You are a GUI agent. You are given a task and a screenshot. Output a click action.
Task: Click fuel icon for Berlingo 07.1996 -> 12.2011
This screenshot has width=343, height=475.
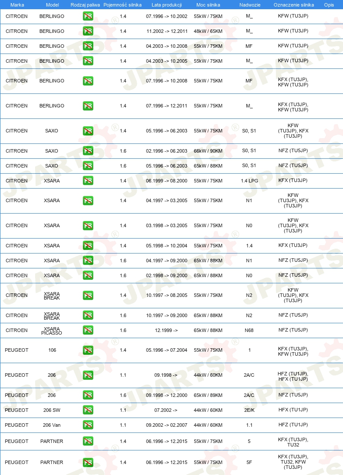tap(88, 106)
